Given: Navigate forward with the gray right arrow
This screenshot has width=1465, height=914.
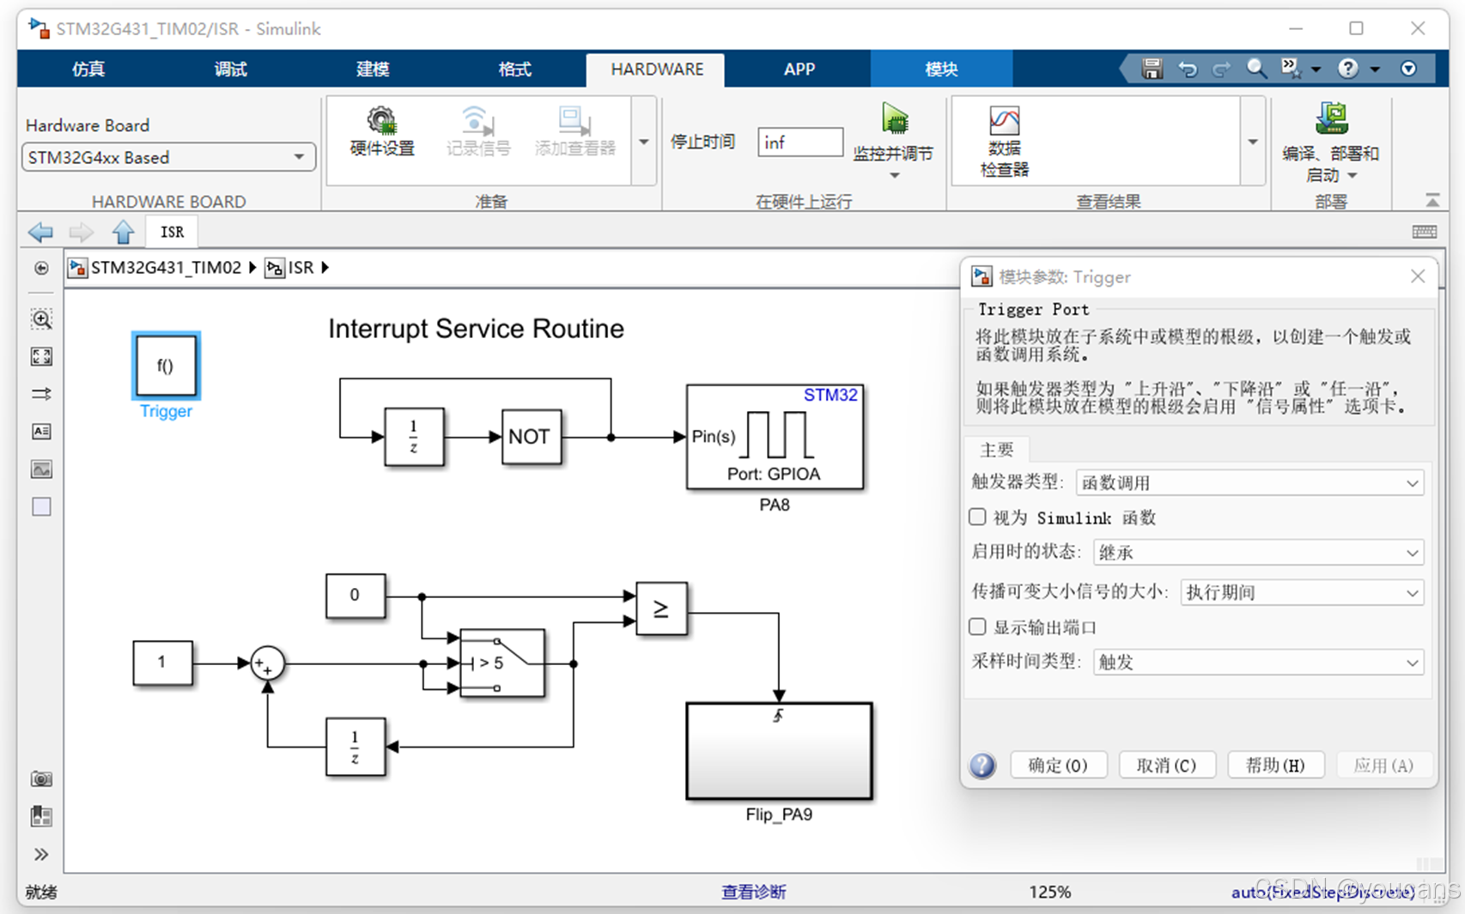Looking at the screenshot, I should click(x=81, y=232).
